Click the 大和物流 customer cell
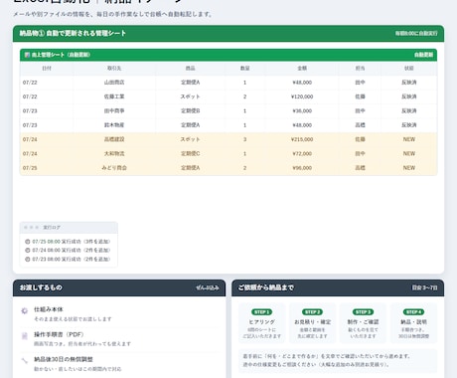The height and width of the screenshot is (378, 457). pyautogui.click(x=114, y=153)
